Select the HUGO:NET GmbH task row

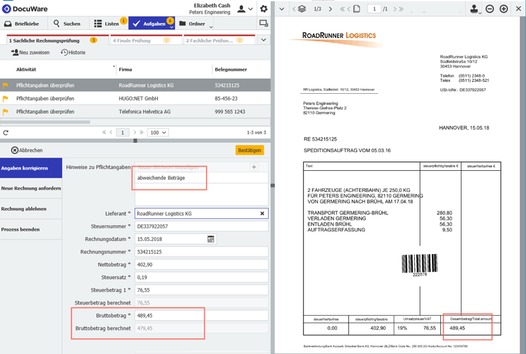(135, 98)
